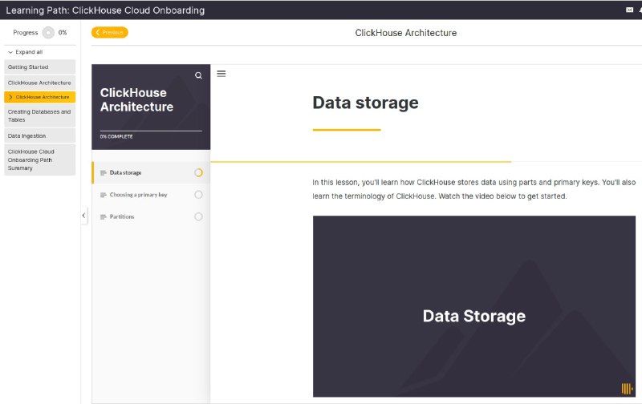
Task: Open the Data Ingestion section
Action: tap(39, 135)
